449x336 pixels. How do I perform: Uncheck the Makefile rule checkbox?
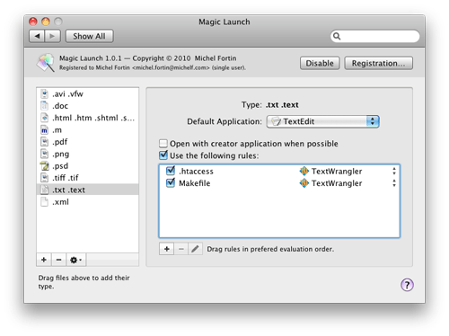coord(171,182)
